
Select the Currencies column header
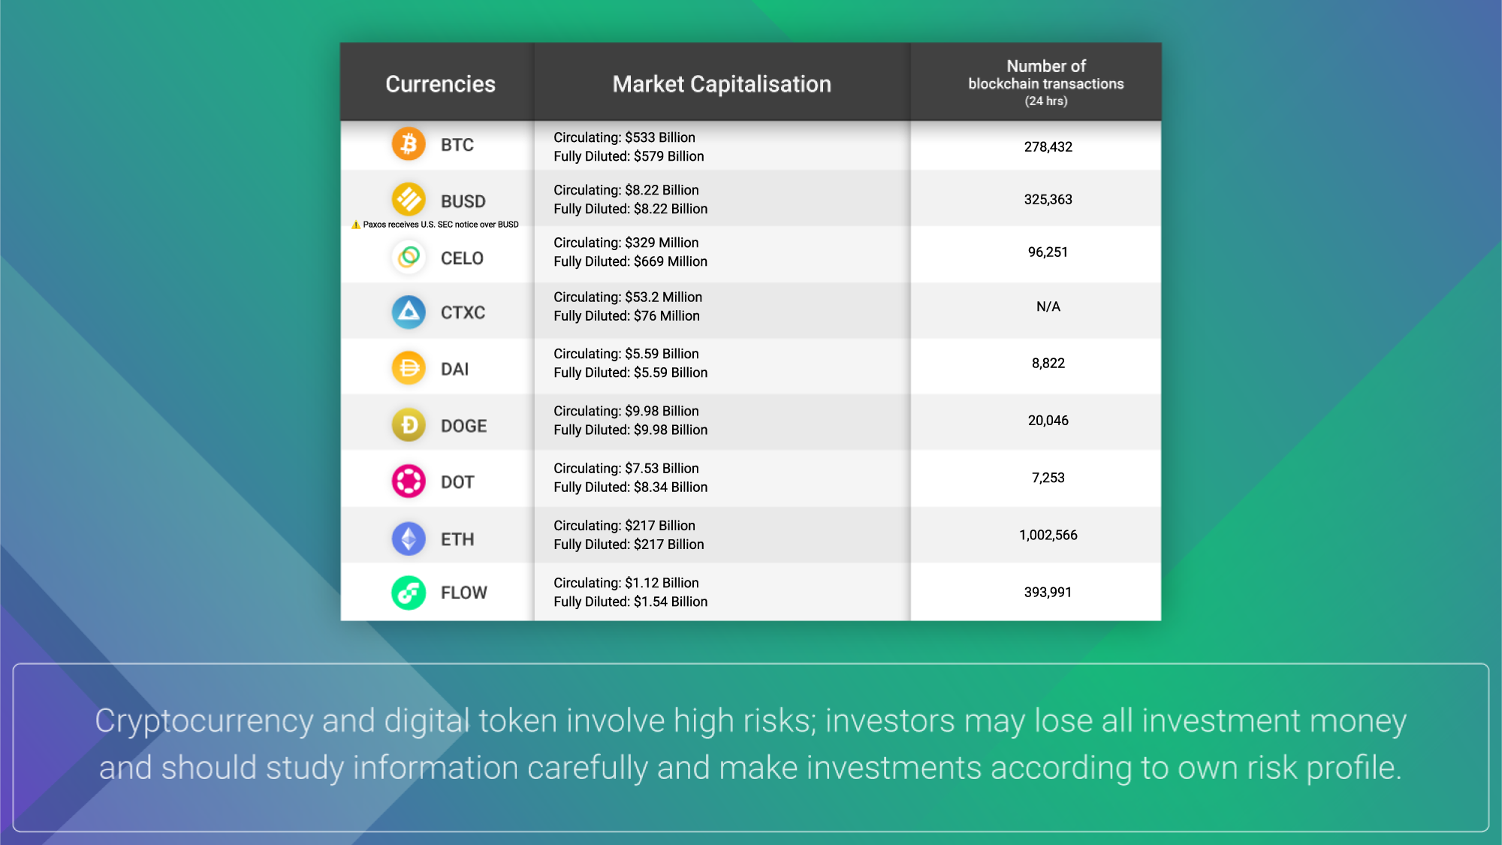point(440,83)
